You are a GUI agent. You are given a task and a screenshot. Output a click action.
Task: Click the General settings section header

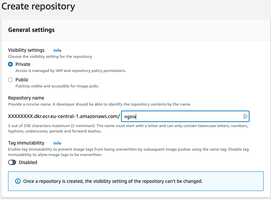coord(31,30)
